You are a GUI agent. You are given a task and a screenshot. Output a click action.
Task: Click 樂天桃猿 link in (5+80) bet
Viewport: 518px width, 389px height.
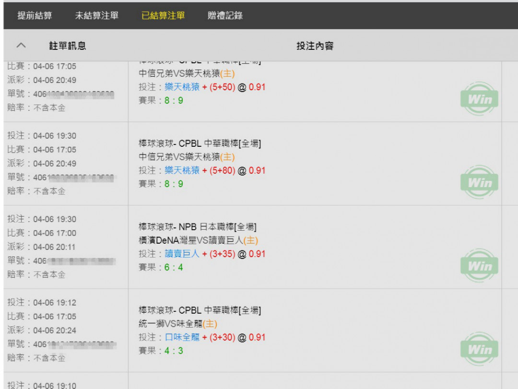tap(182, 170)
